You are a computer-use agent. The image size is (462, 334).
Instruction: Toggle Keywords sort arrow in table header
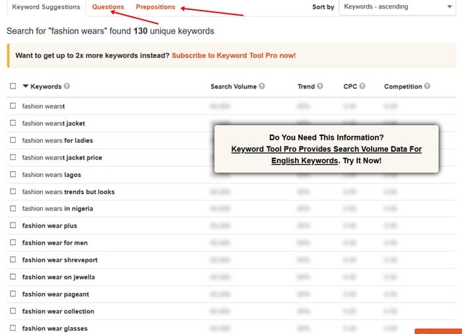click(26, 86)
